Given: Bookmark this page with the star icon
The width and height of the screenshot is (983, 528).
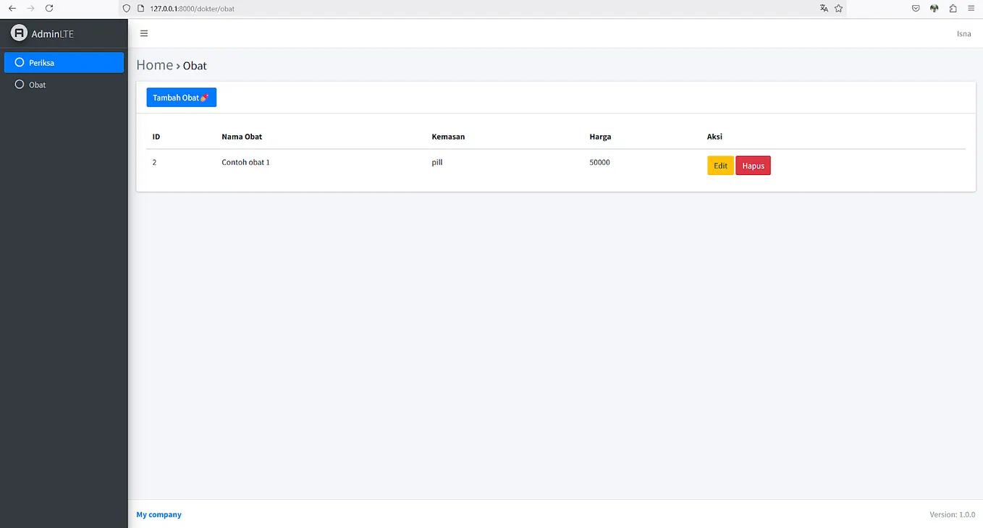Looking at the screenshot, I should (x=838, y=8).
